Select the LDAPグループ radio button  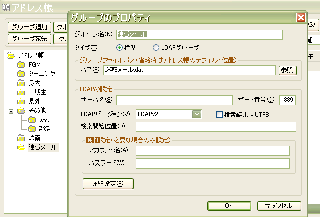coord(156,48)
